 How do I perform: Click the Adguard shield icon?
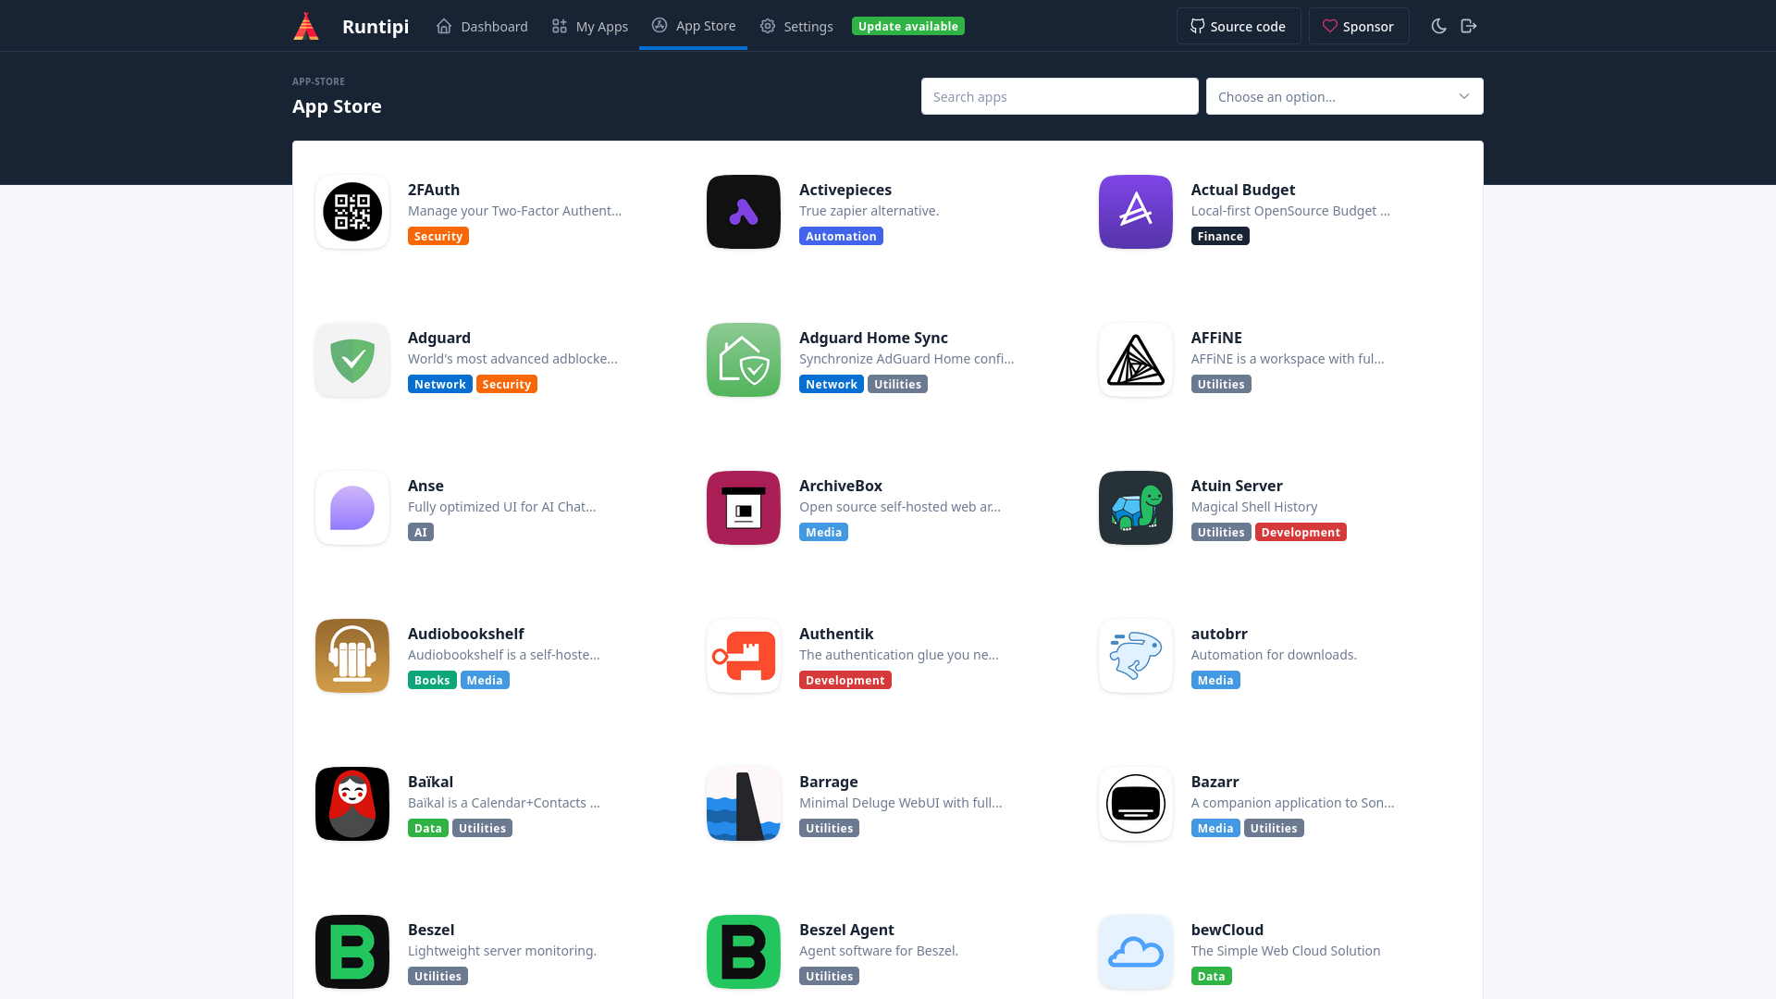coord(352,360)
